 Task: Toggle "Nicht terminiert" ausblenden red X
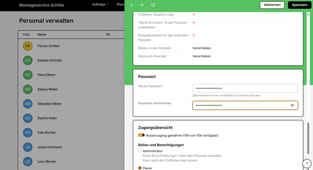point(193,22)
